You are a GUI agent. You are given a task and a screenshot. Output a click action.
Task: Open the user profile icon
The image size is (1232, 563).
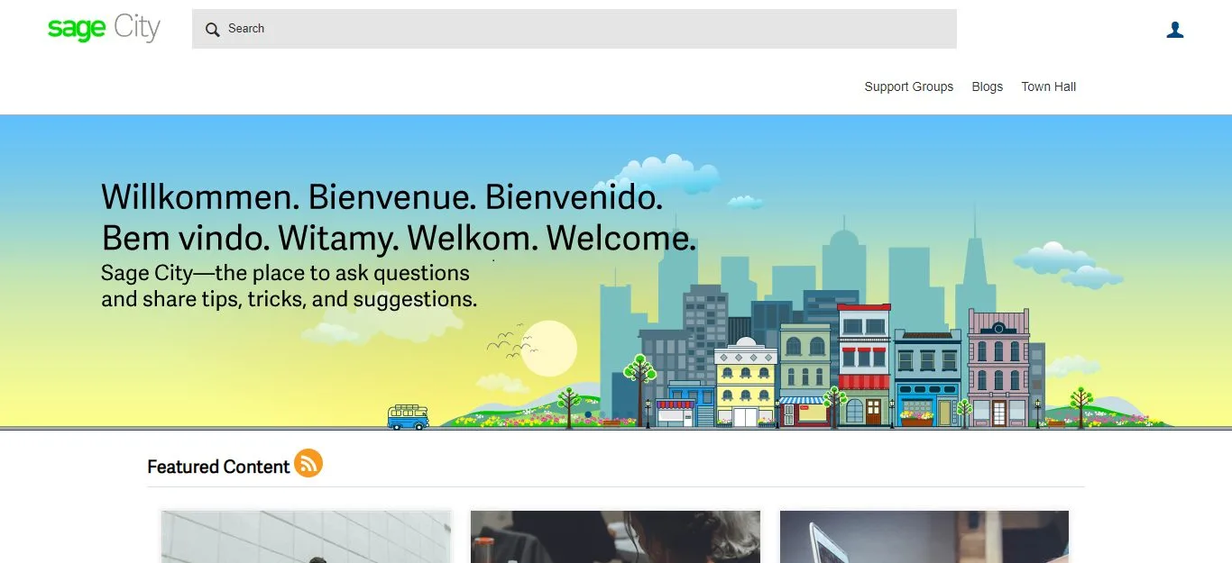coord(1174,30)
